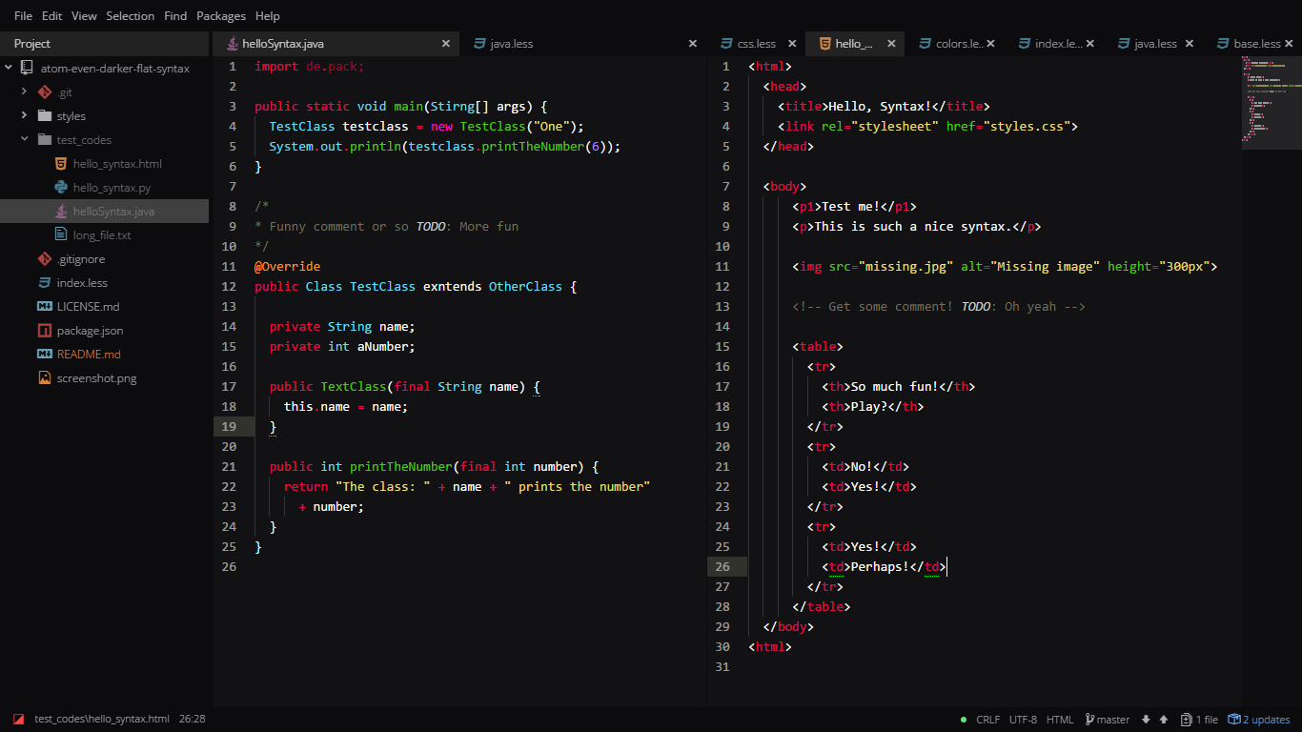1302x732 pixels.
Task: Collapse the atom-even-darker-flat-syntax project root
Action: click(x=9, y=69)
